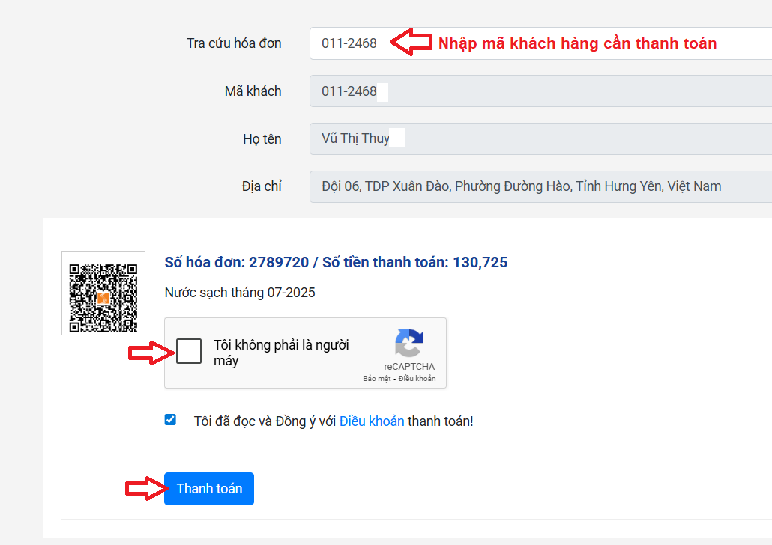Click the 'Địa chỉ' label

pos(262,186)
